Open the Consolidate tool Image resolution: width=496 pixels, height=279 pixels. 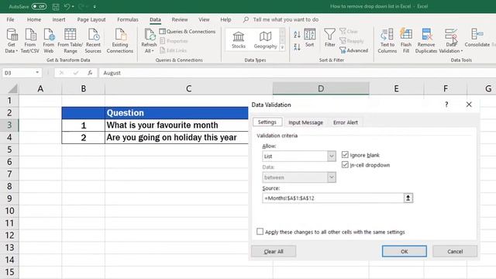[477, 38]
